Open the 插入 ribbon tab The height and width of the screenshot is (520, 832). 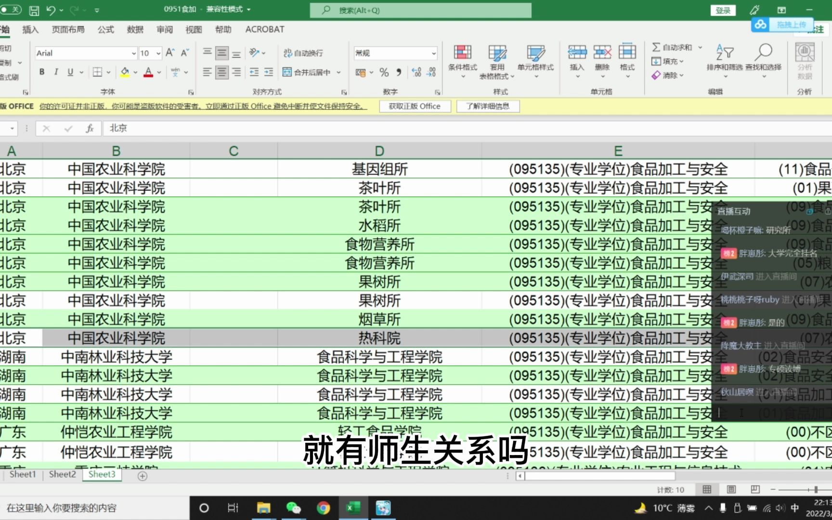coord(30,29)
